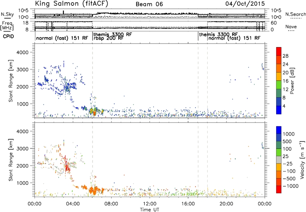Click the strong orange echo cluster near 06:00 in Velocity panel

[94, 190]
